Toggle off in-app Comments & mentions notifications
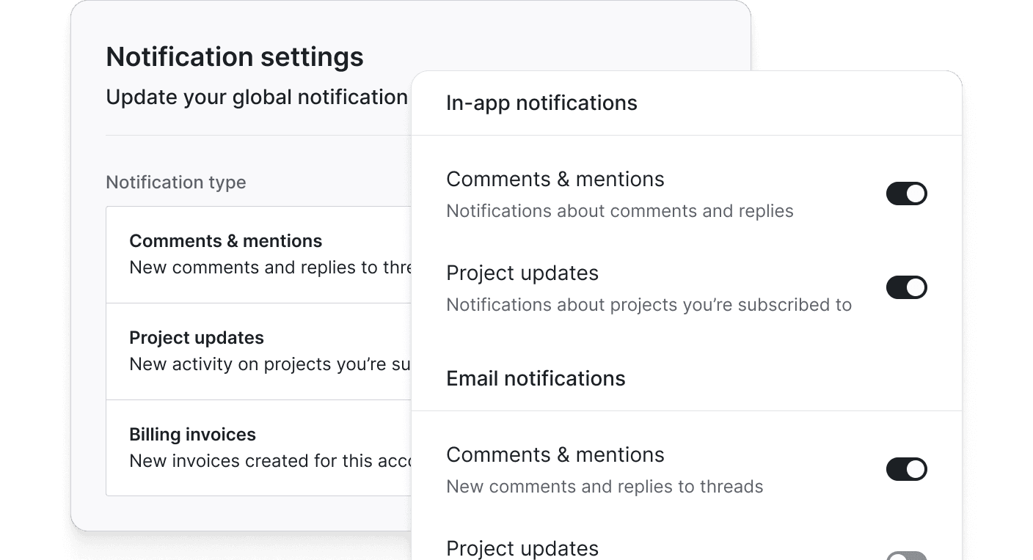Image resolution: width=1033 pixels, height=560 pixels. point(907,194)
